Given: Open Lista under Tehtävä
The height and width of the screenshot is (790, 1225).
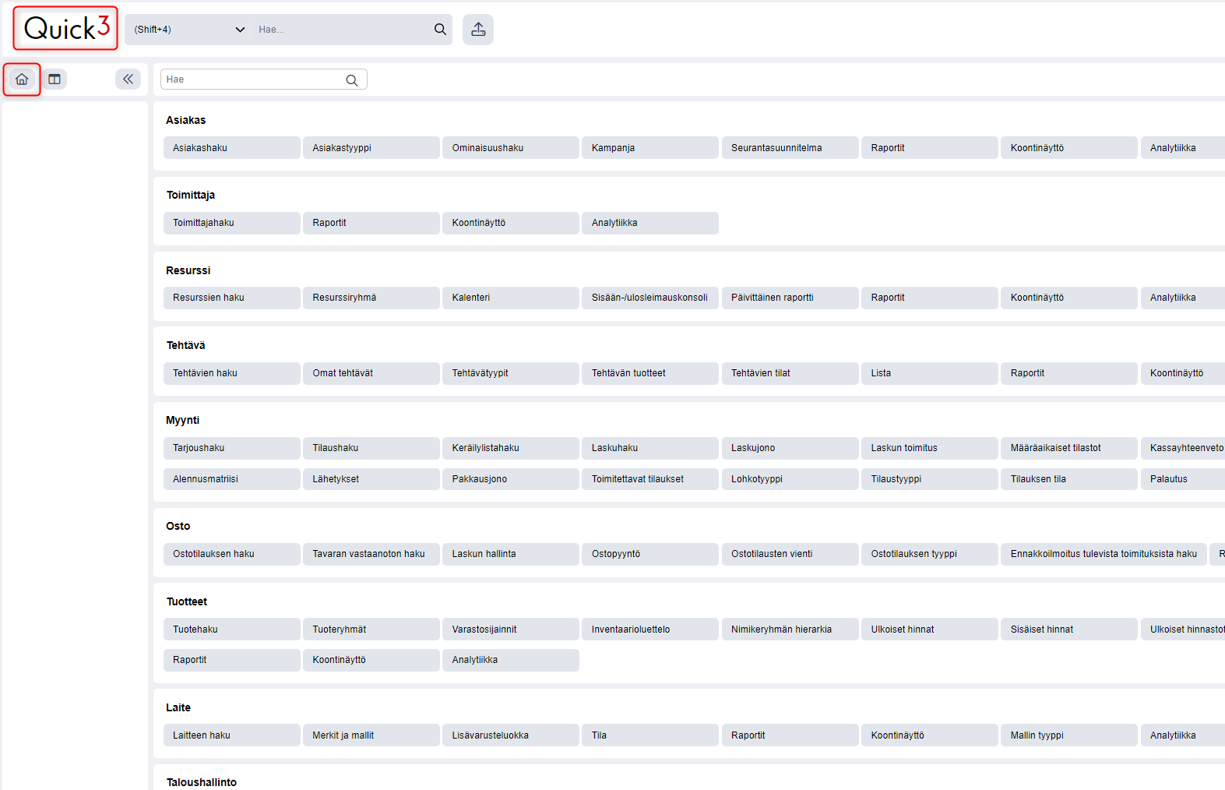Looking at the screenshot, I should [930, 373].
